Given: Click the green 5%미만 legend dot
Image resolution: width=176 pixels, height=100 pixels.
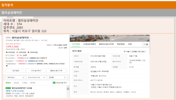Looking at the screenshot, I should (7, 52).
